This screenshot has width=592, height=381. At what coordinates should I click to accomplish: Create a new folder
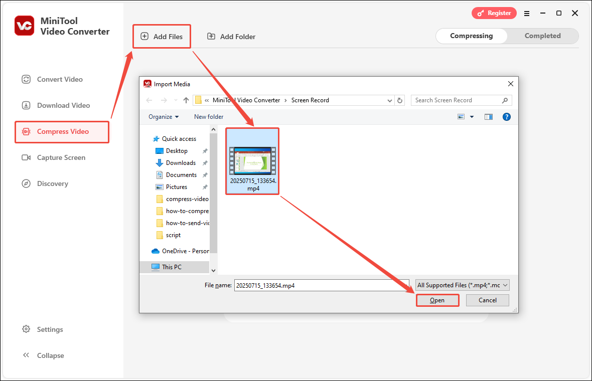tap(209, 116)
